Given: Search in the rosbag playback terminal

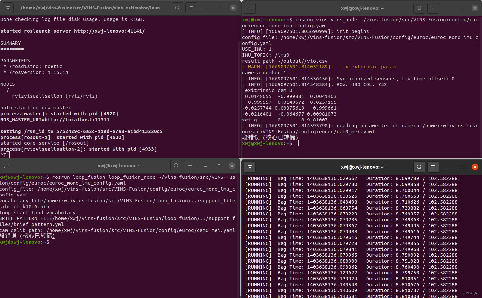Looking at the screenshot, I should point(419,167).
